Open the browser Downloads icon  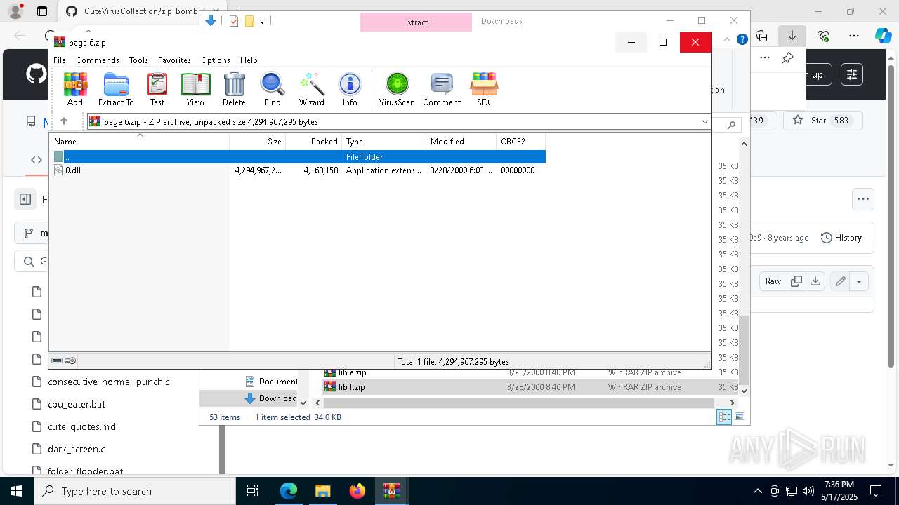pos(792,36)
